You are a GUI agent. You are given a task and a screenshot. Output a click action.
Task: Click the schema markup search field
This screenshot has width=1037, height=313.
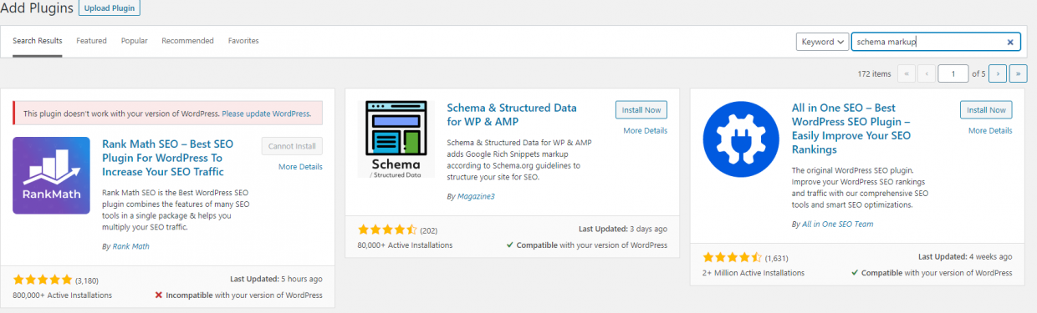coord(936,42)
